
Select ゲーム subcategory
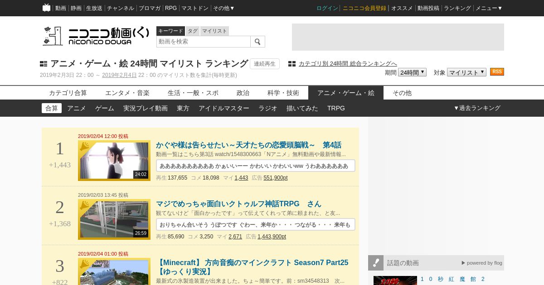click(x=105, y=108)
